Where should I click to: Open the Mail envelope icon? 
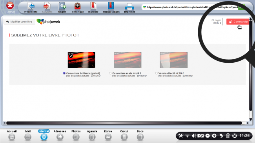pyautogui.click(x=28, y=137)
